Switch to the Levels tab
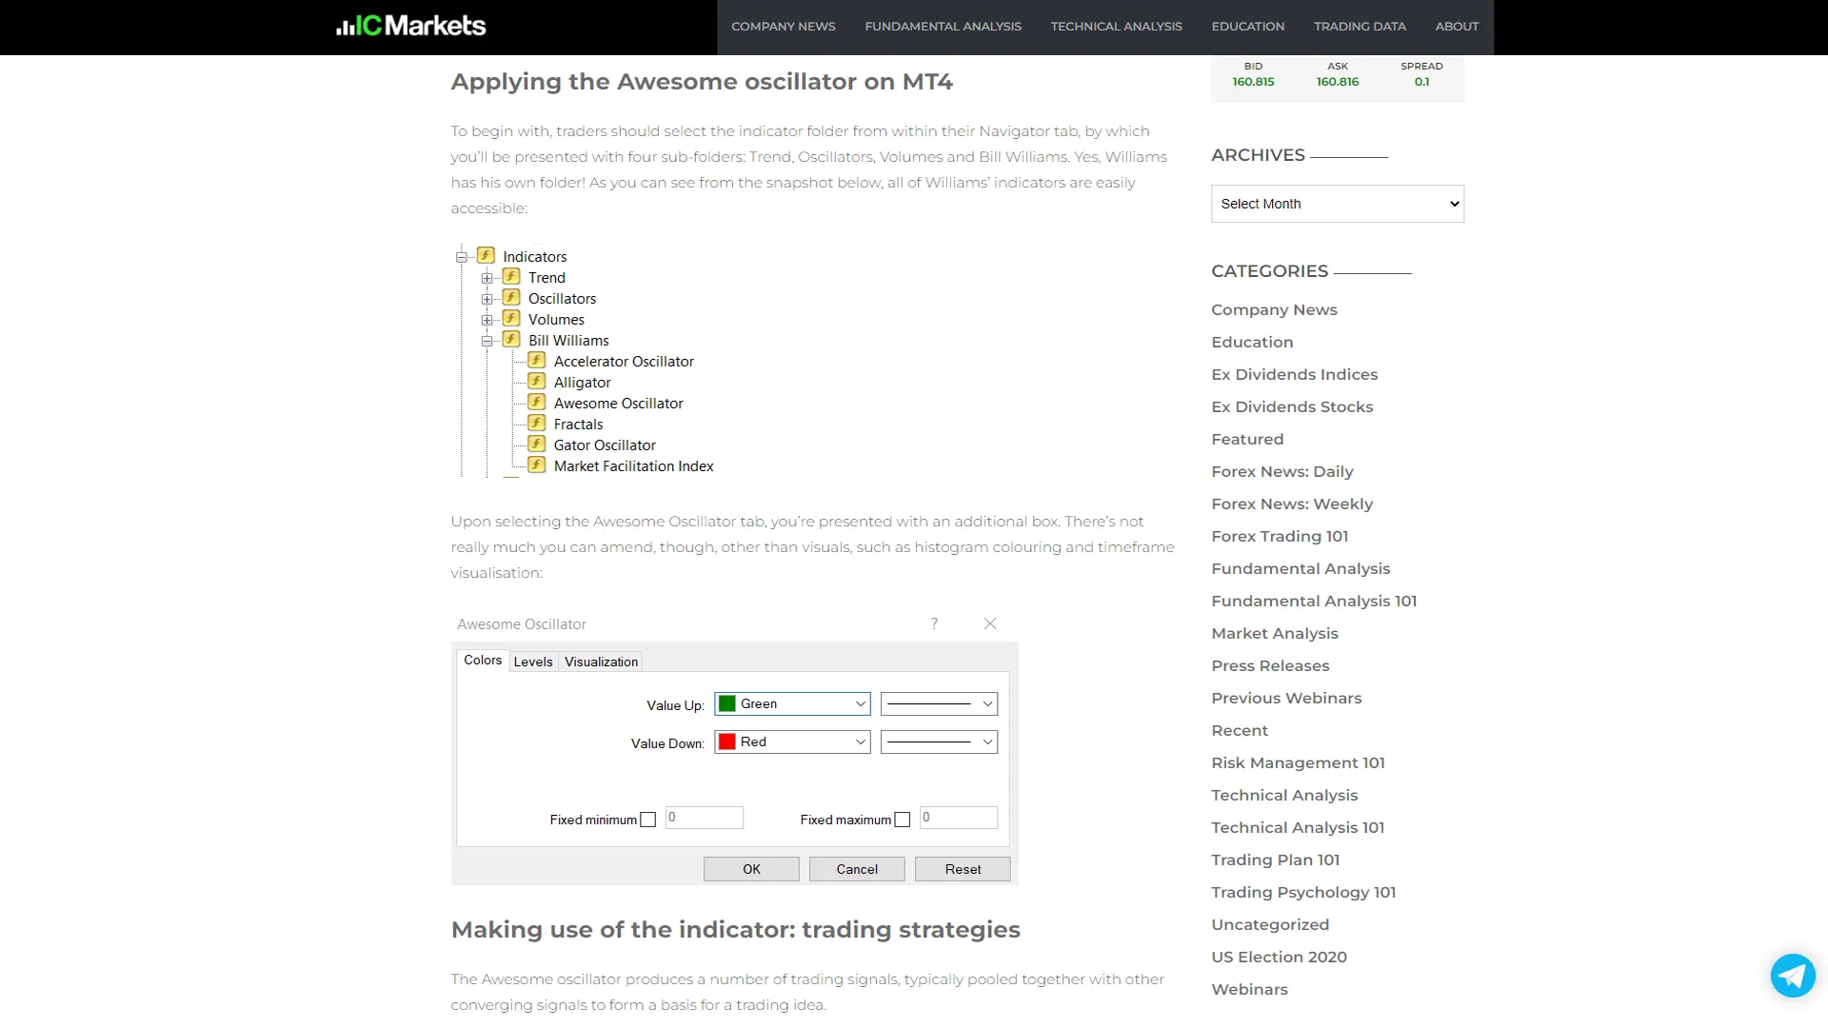The height and width of the screenshot is (1028, 1828). click(533, 662)
